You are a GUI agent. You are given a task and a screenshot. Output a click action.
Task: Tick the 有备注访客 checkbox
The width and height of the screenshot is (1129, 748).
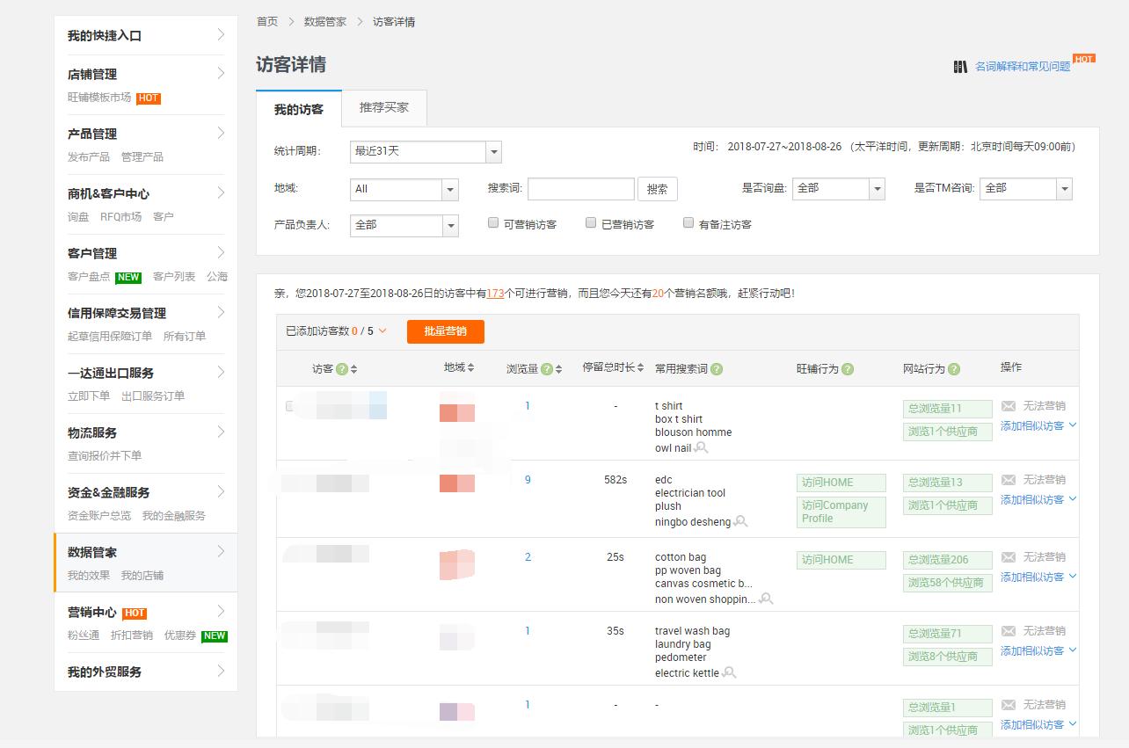coord(688,223)
